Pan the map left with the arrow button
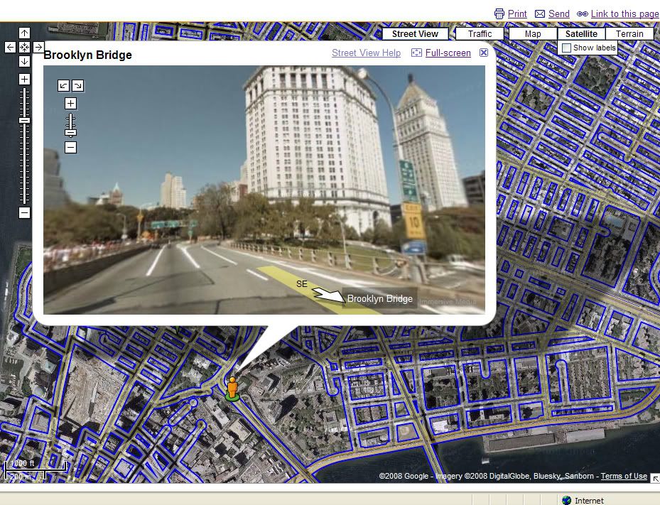 tap(10, 47)
